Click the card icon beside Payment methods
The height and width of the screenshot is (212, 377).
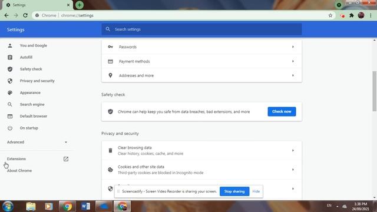pos(110,61)
